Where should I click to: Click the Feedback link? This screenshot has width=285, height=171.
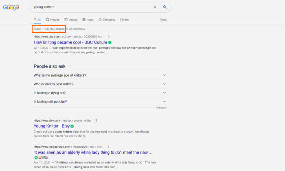(161, 108)
